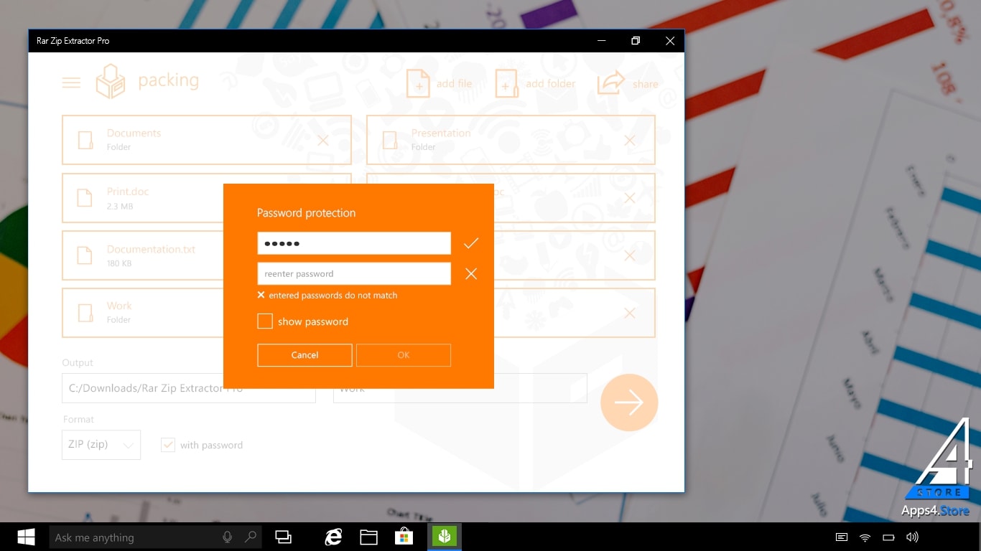Click the Rar Zip Extractor taskbar icon
Screen dimensions: 981x551
[x=445, y=537]
